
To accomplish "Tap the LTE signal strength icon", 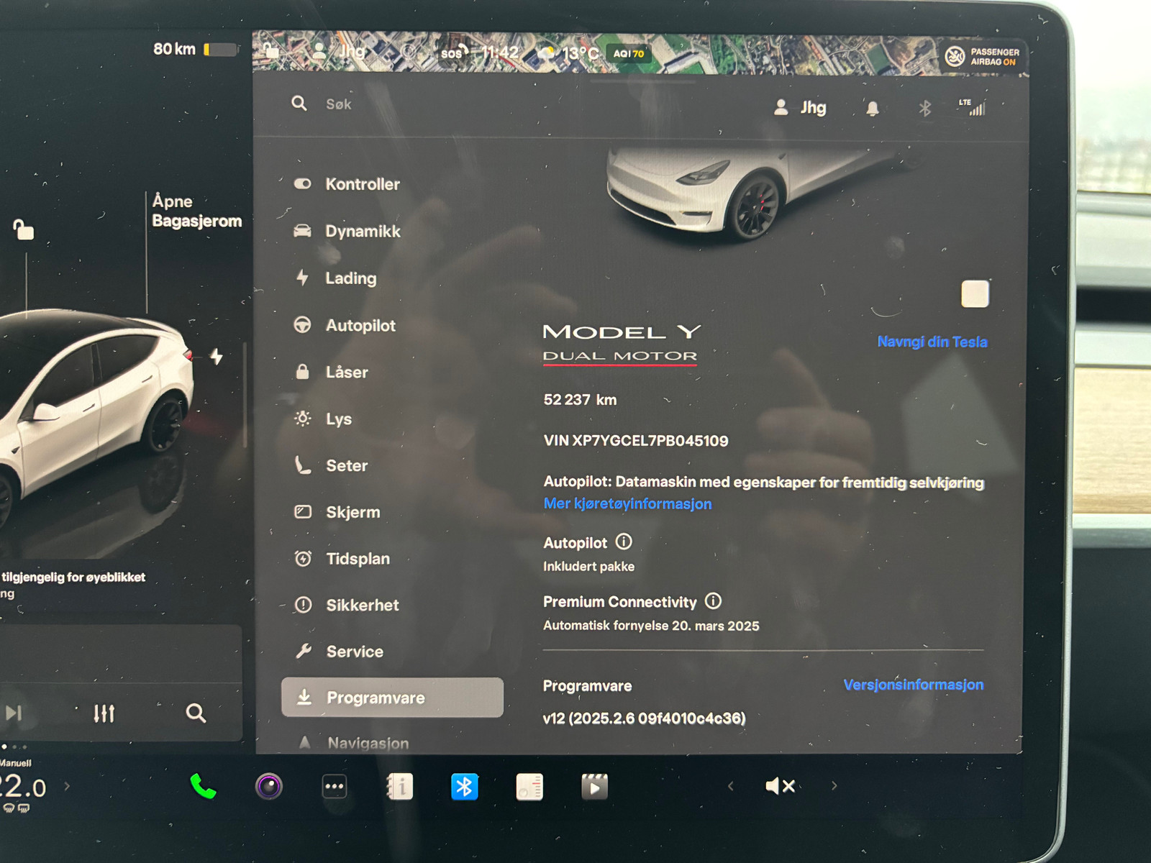I will pyautogui.click(x=972, y=108).
